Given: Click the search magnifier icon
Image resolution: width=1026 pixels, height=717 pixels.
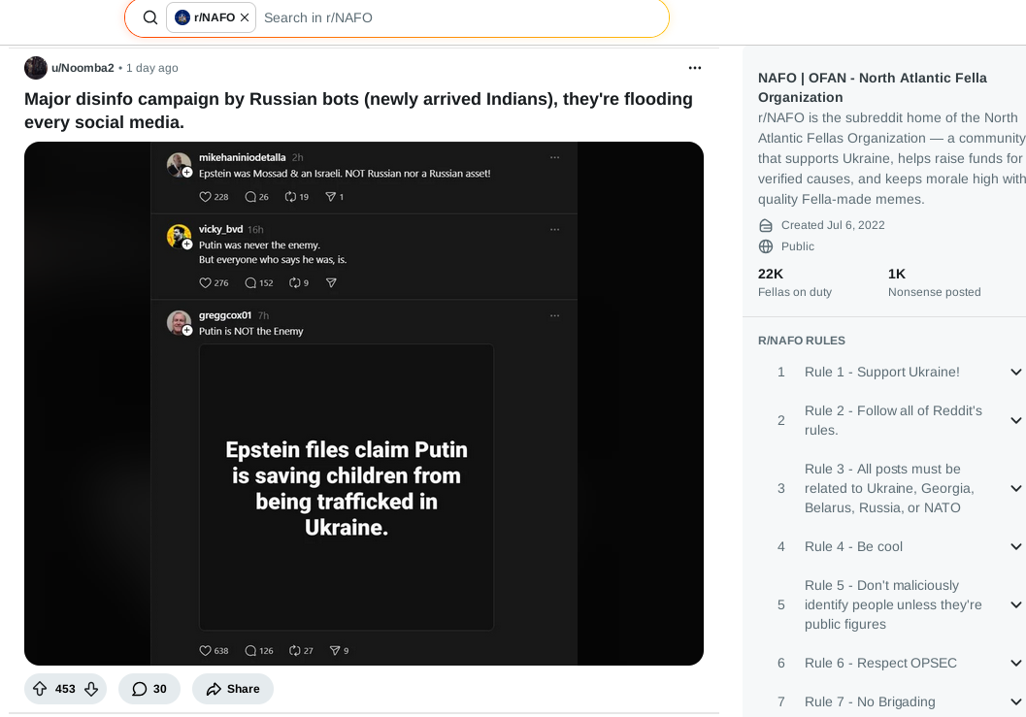Looking at the screenshot, I should pos(150,17).
